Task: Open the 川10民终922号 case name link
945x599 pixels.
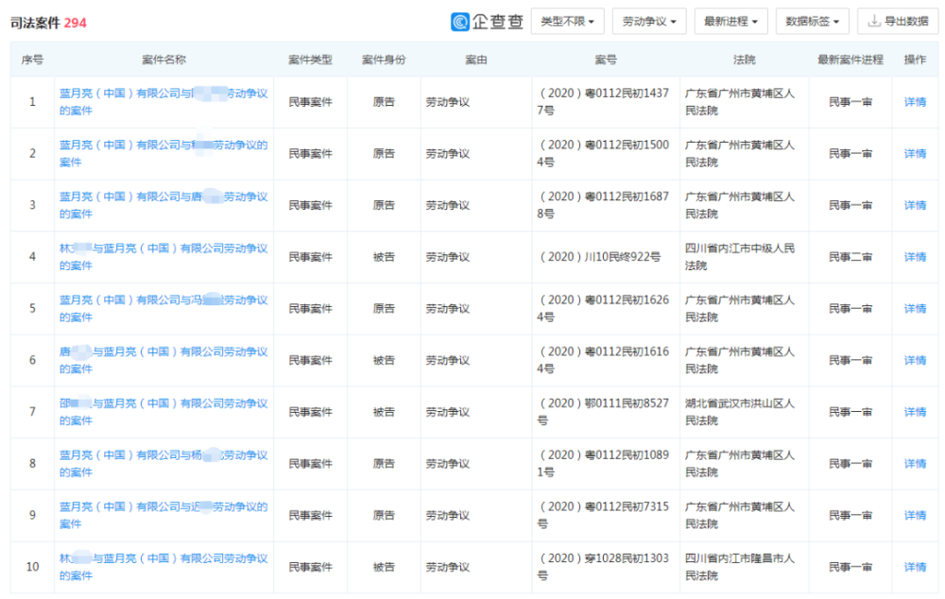Action: (x=163, y=257)
